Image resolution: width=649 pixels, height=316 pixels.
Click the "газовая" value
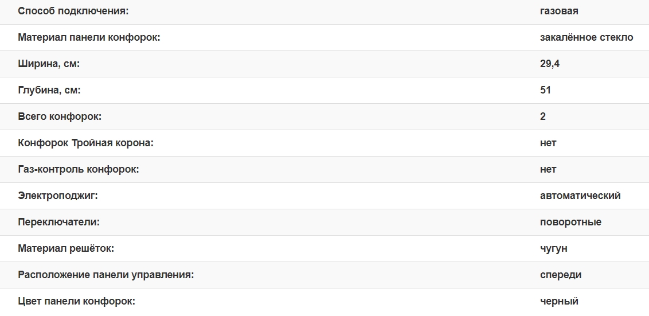coord(559,11)
